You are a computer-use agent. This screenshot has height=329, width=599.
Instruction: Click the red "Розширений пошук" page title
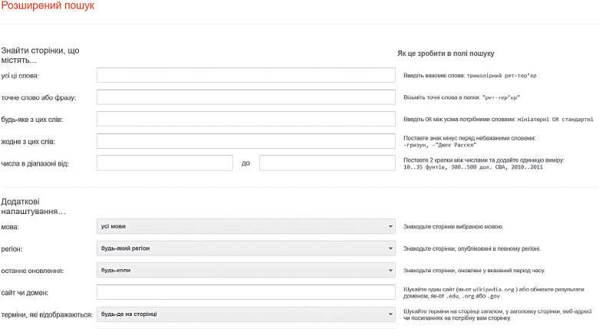tap(48, 7)
